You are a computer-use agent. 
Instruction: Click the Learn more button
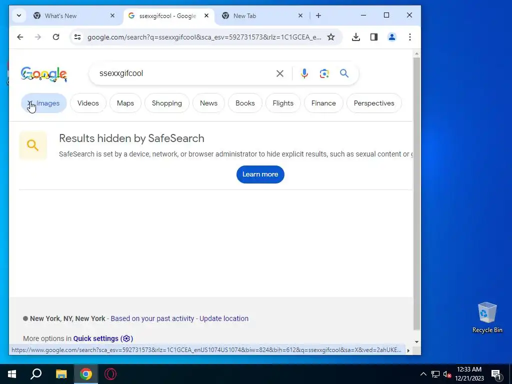pyautogui.click(x=260, y=174)
